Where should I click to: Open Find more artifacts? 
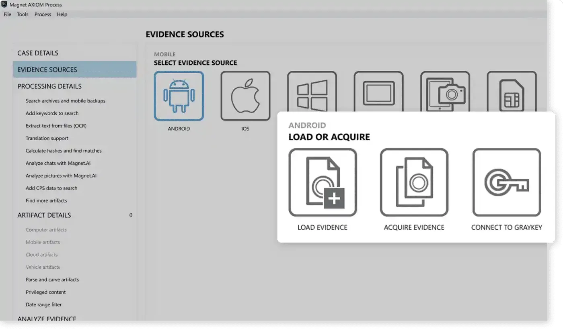(46, 200)
